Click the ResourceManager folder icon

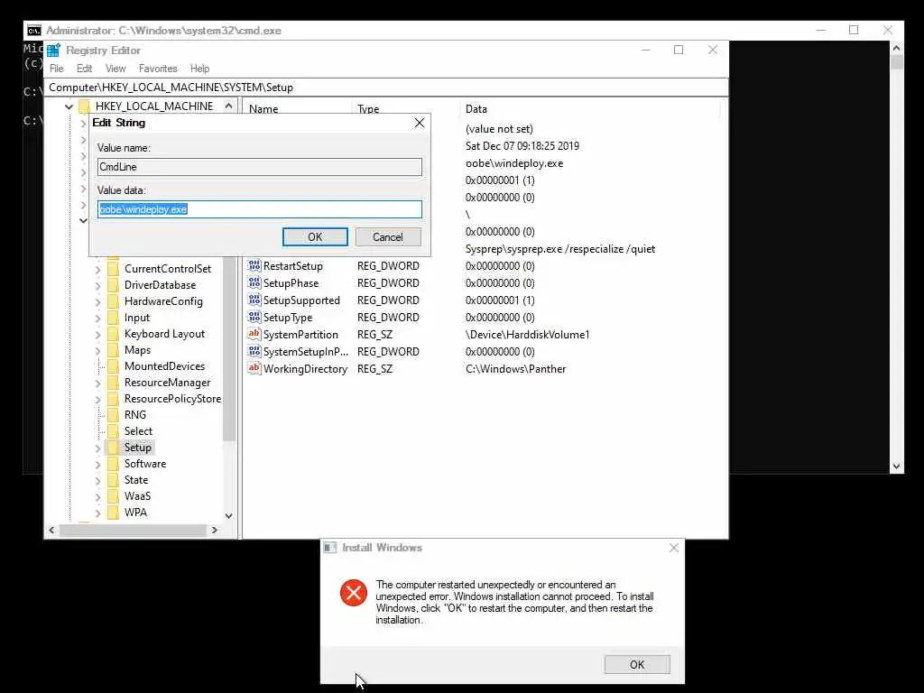point(113,383)
